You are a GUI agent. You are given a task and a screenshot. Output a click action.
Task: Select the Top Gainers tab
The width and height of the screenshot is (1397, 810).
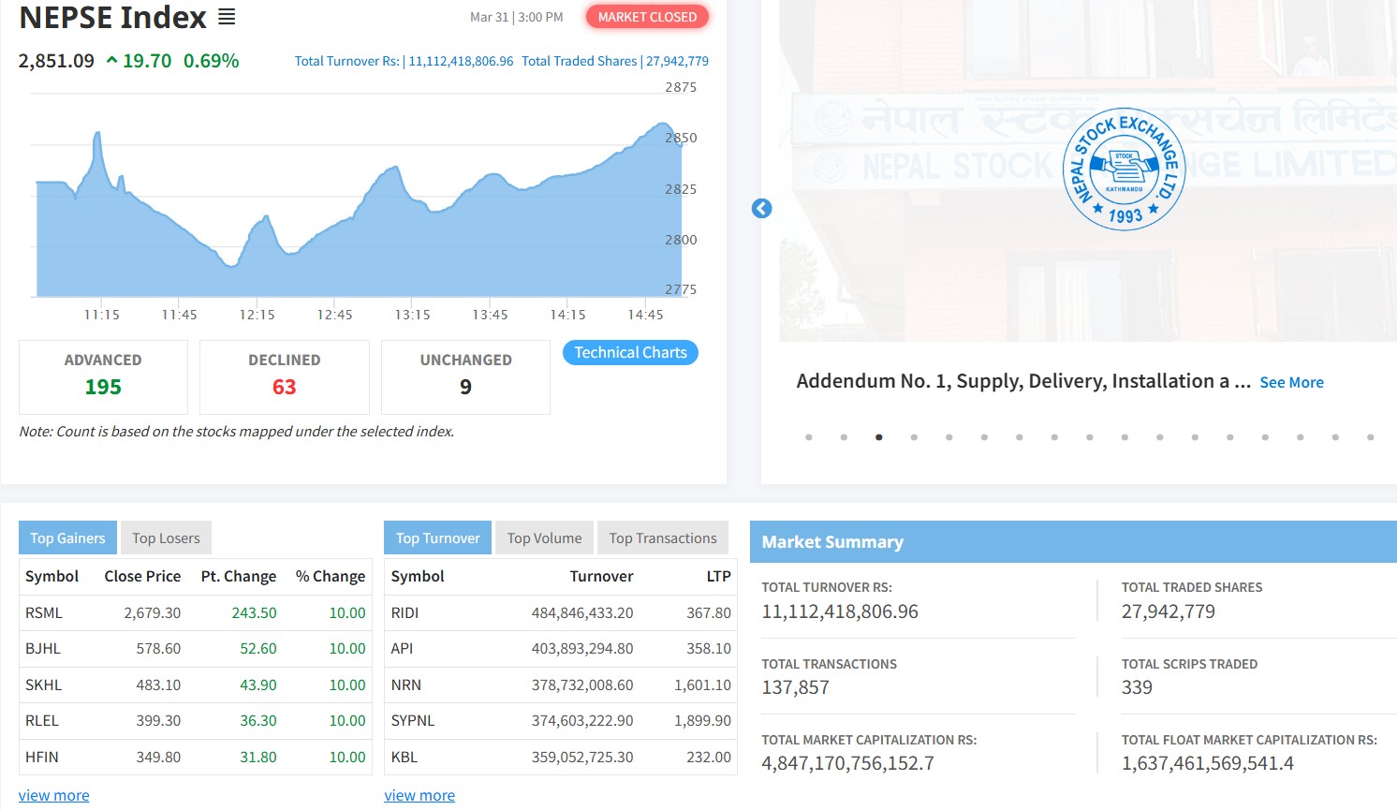[x=67, y=538]
